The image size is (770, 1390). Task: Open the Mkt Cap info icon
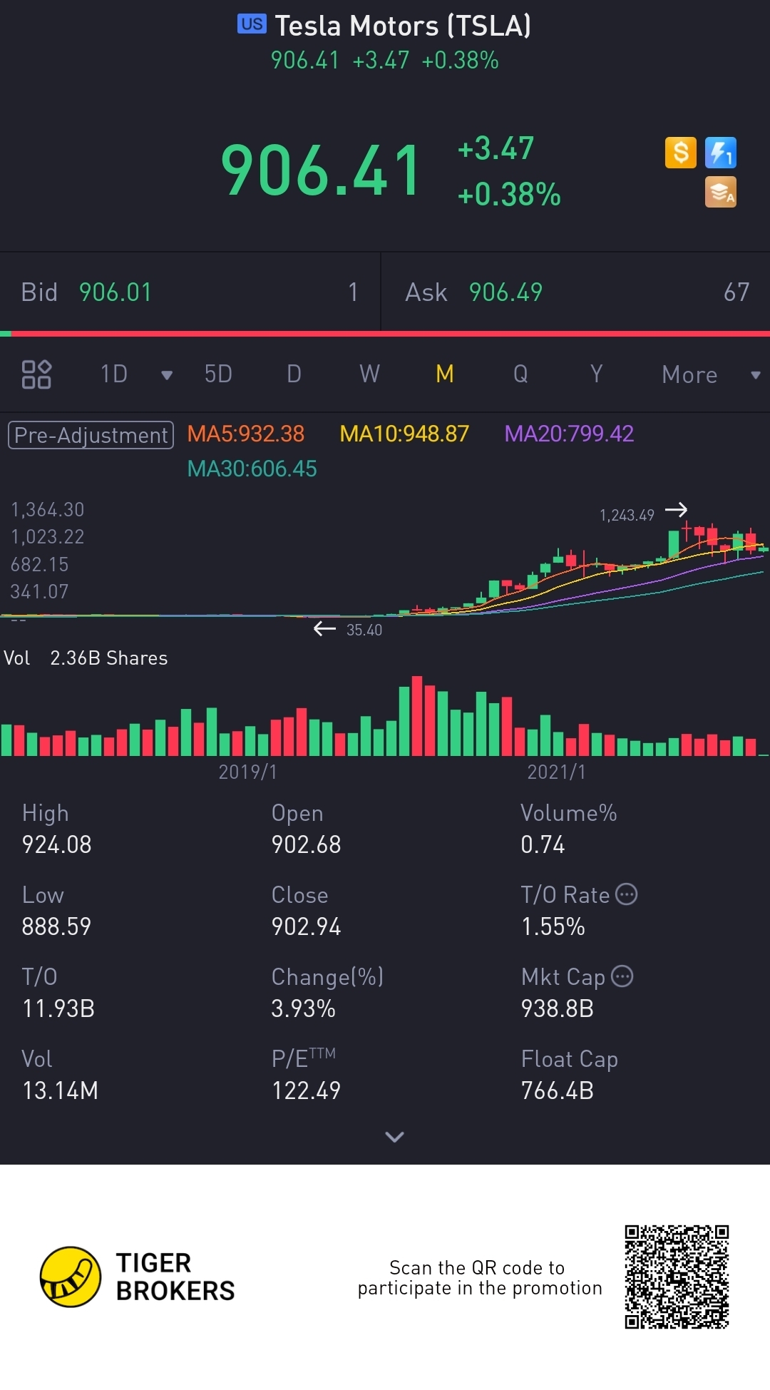coord(622,976)
